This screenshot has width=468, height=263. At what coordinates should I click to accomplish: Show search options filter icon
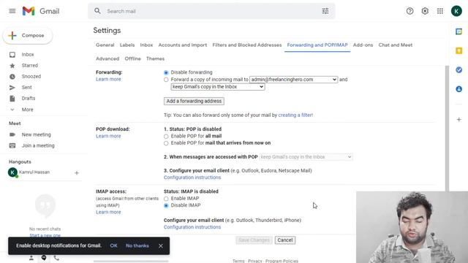pyautogui.click(x=325, y=11)
